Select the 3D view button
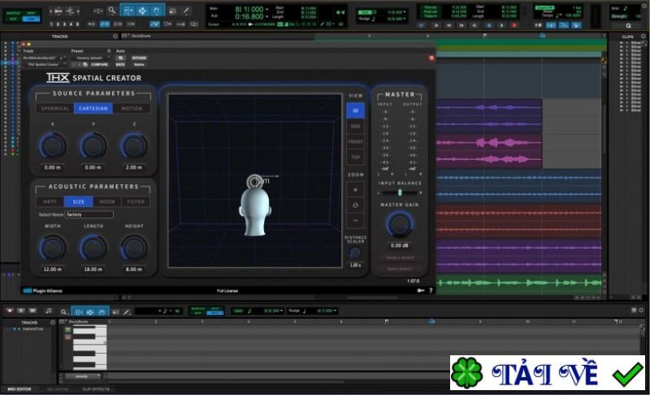650x395 pixels. [355, 110]
